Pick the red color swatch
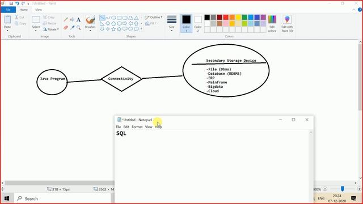This screenshot has width=363, height=204. point(226,17)
